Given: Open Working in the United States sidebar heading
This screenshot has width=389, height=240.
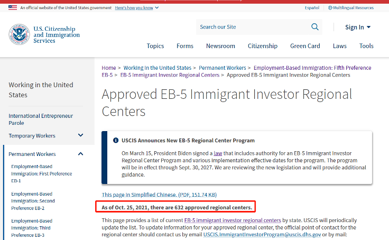Looking at the screenshot, I should click(41, 90).
